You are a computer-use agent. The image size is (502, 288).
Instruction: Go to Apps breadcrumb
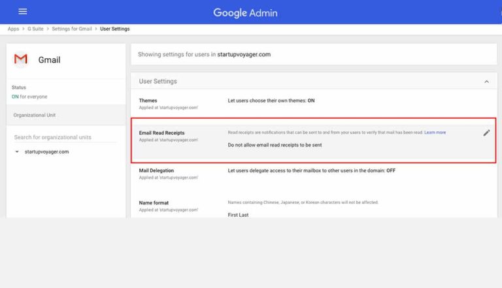[x=14, y=29]
